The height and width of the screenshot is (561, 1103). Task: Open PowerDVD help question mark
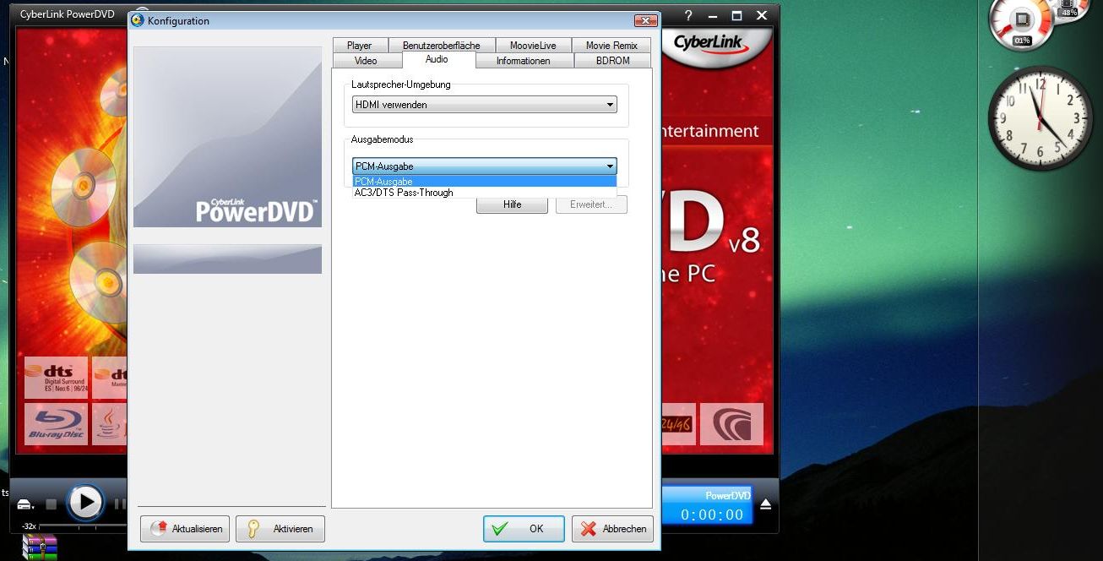[x=688, y=15]
